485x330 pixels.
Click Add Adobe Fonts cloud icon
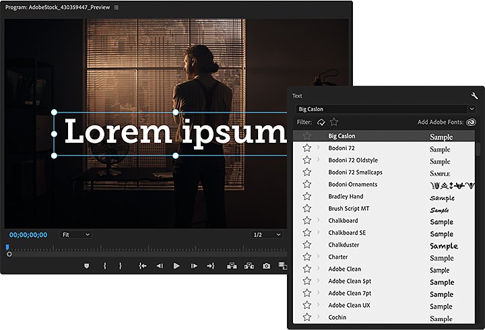point(471,122)
